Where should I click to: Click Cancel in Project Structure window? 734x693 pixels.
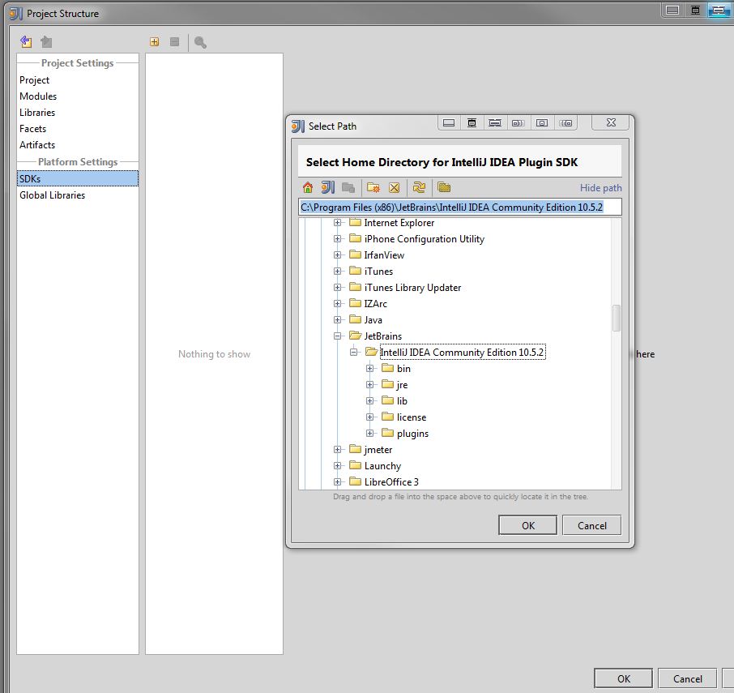pos(687,678)
